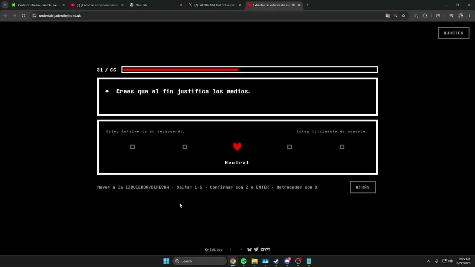Select the fourth square next to the agree side
Image resolution: width=475 pixels, height=267 pixels.
tap(289, 147)
